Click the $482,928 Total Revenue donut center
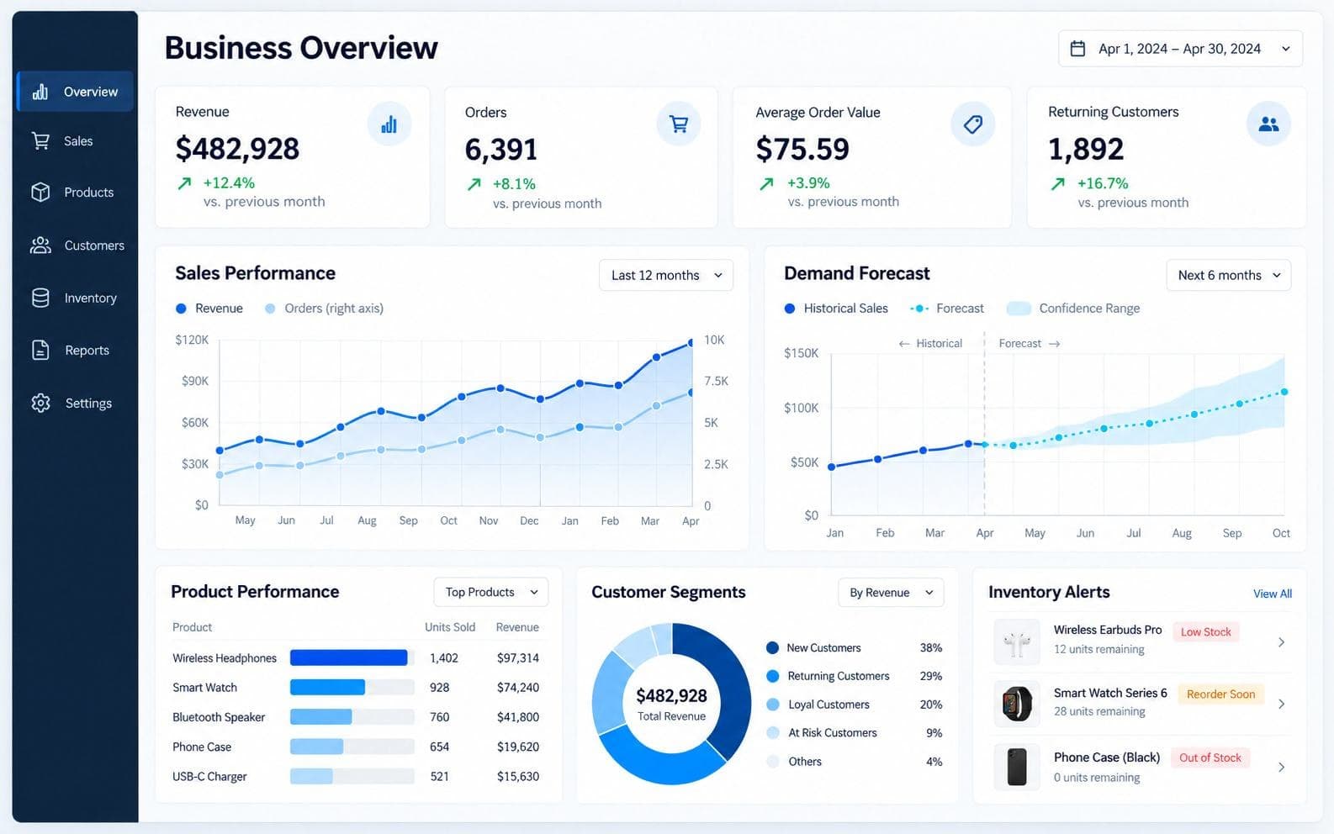This screenshot has width=1334, height=834. pos(671,704)
